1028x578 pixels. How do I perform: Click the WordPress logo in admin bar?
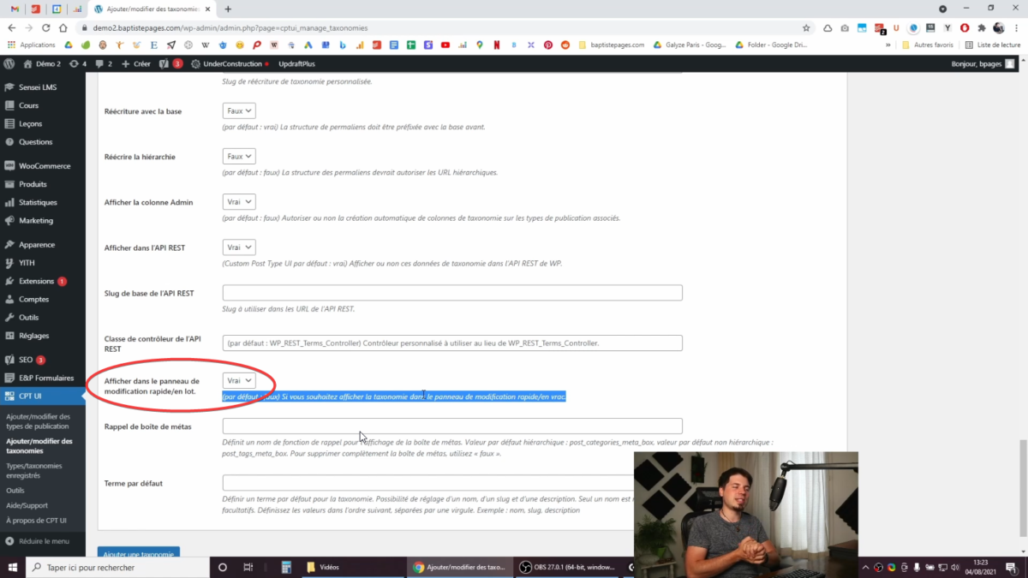9,63
